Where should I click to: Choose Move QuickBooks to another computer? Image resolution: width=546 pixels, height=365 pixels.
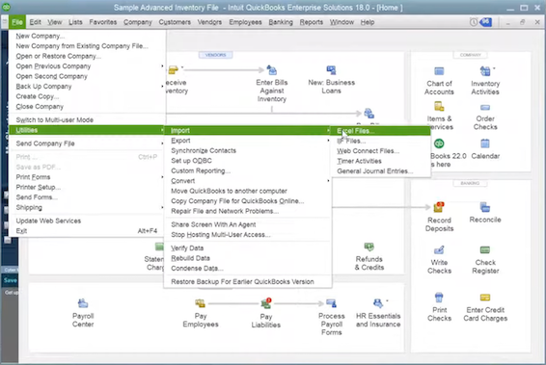248,191
